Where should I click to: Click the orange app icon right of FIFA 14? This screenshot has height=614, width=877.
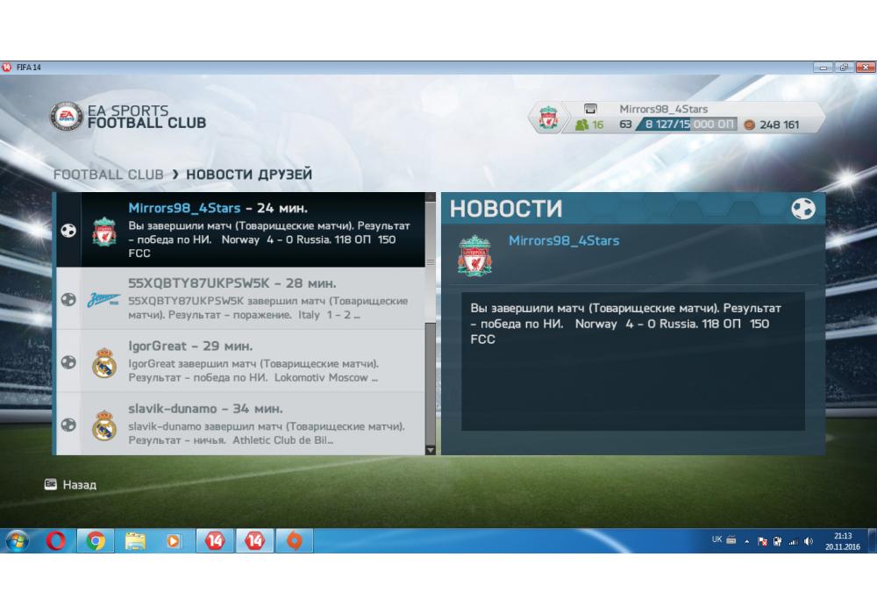[294, 540]
